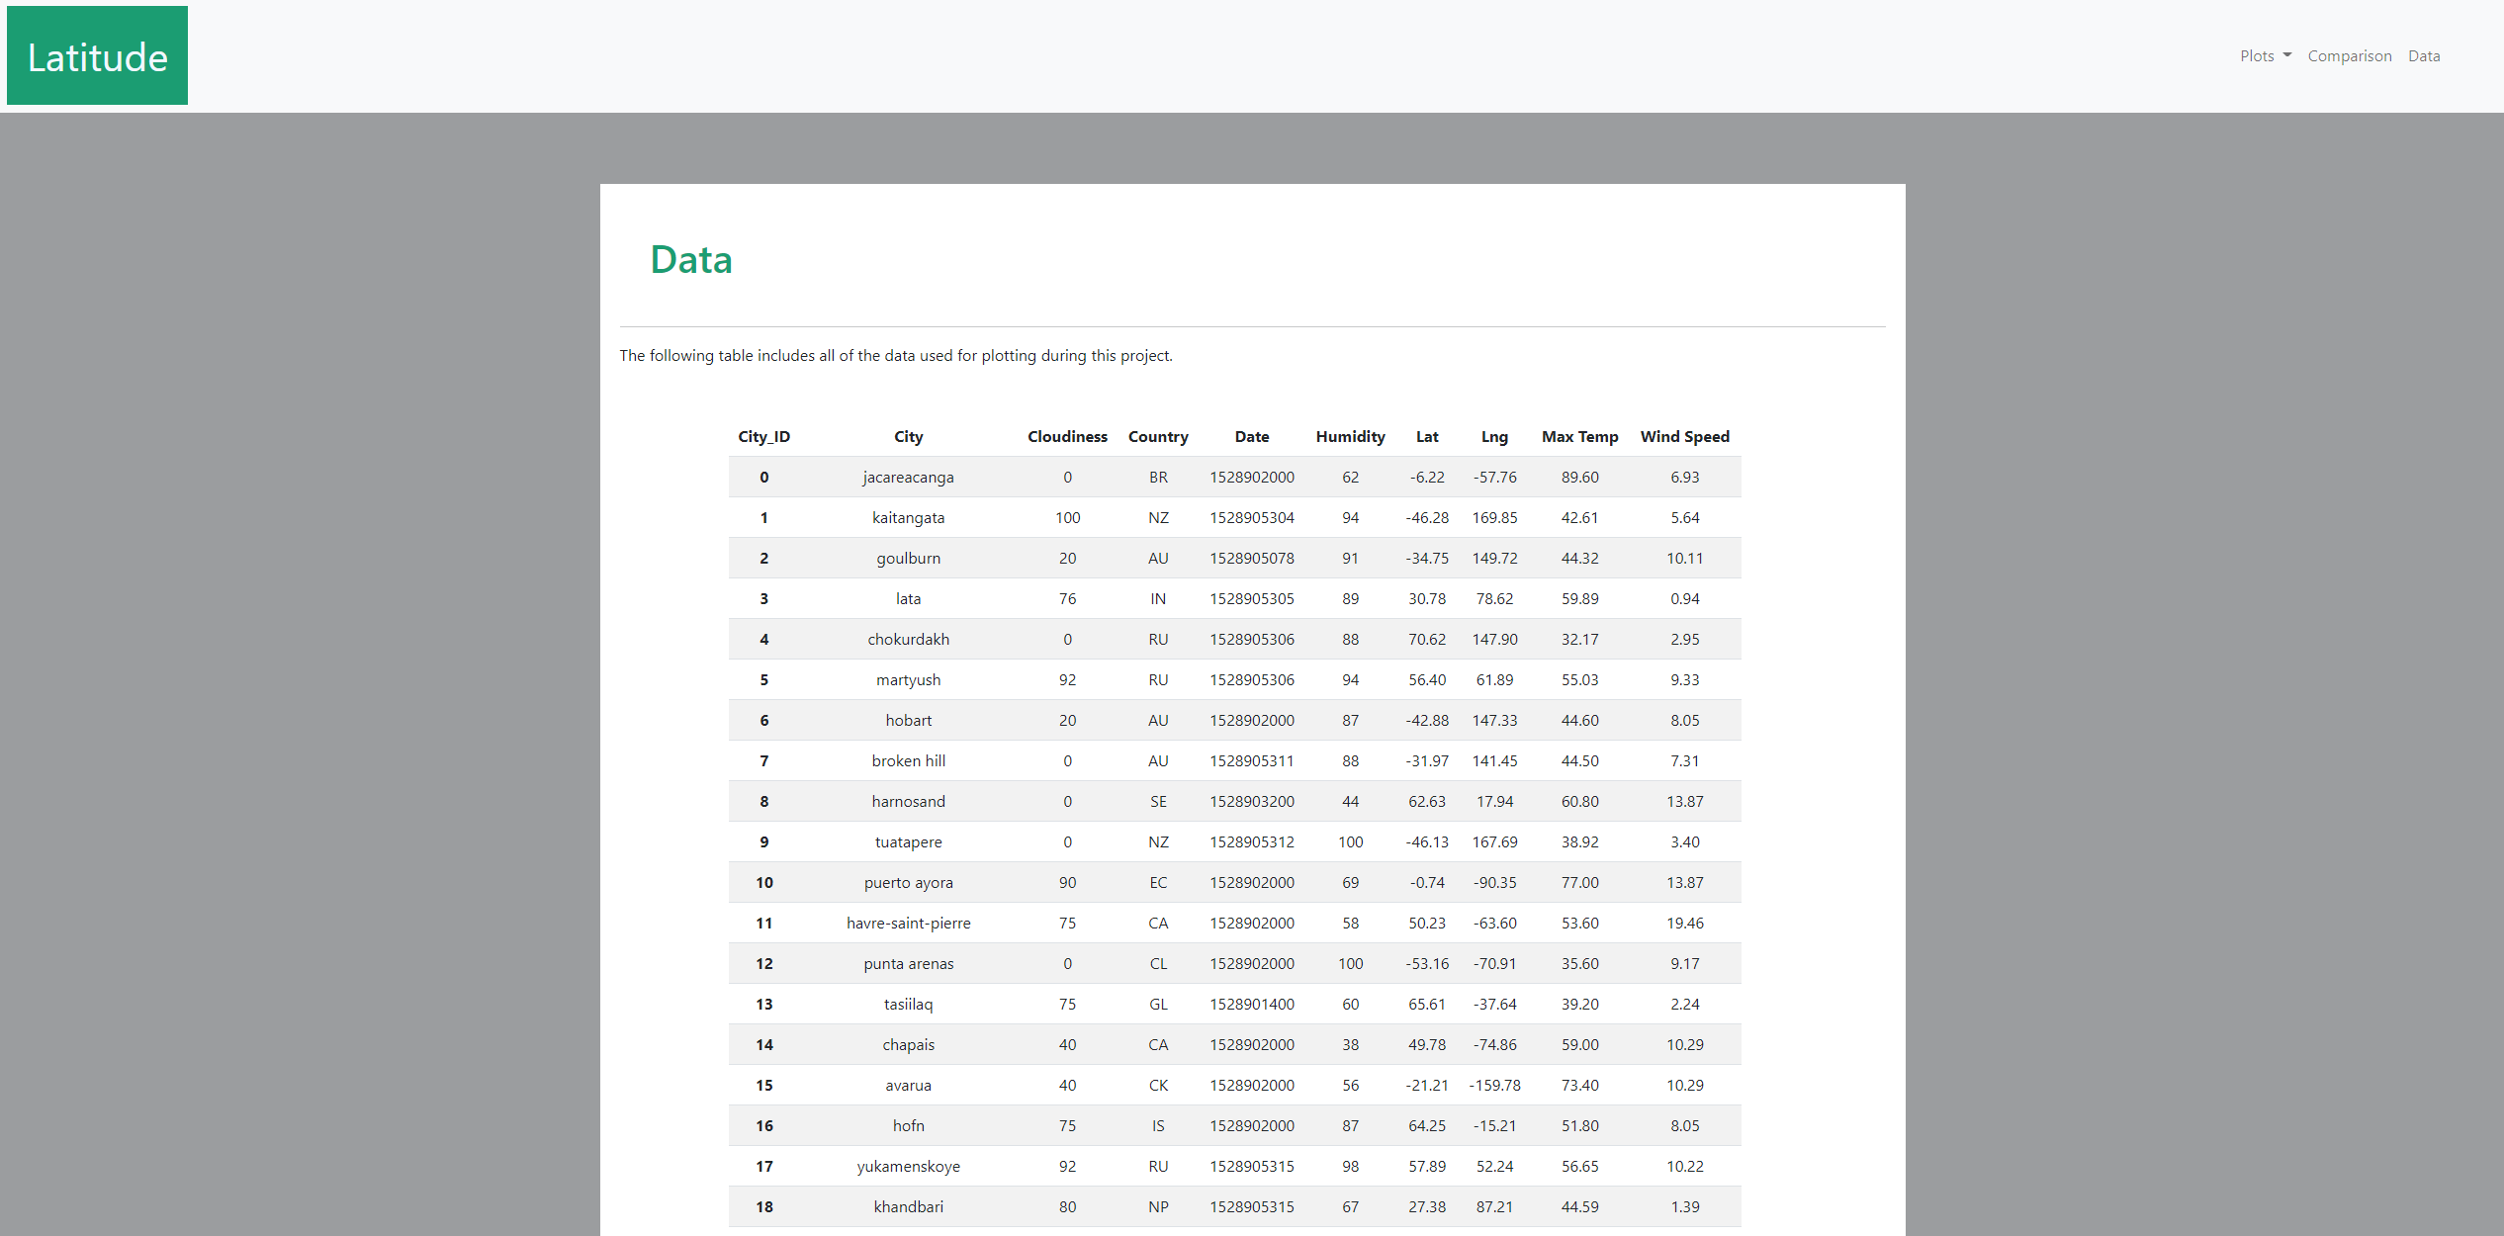Click the table description paragraph text

click(895, 356)
